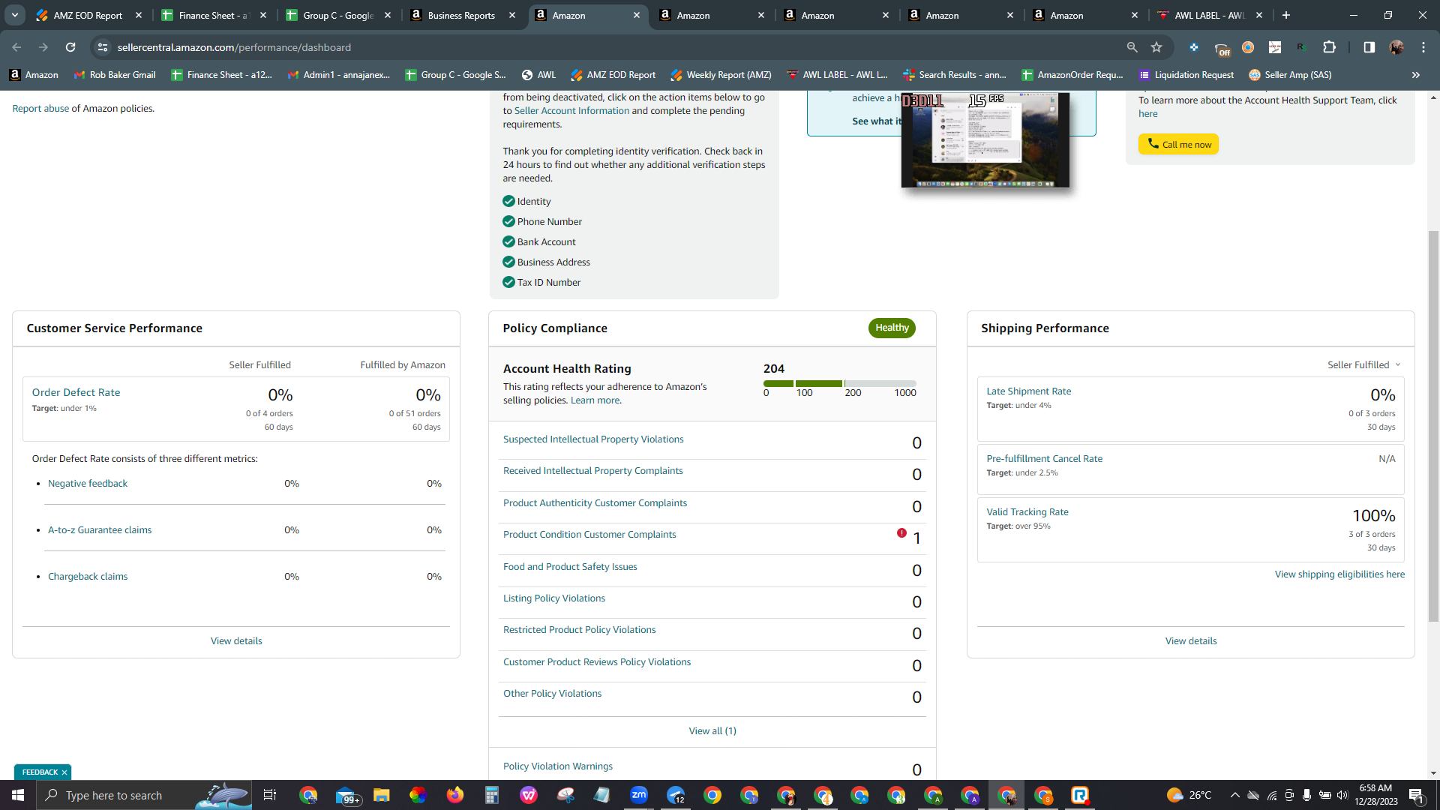This screenshot has height=810, width=1440.
Task: Open the browser side panel icon
Action: 1369,47
